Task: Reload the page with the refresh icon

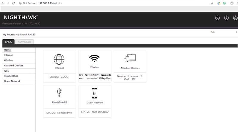Action: pos(13,3)
